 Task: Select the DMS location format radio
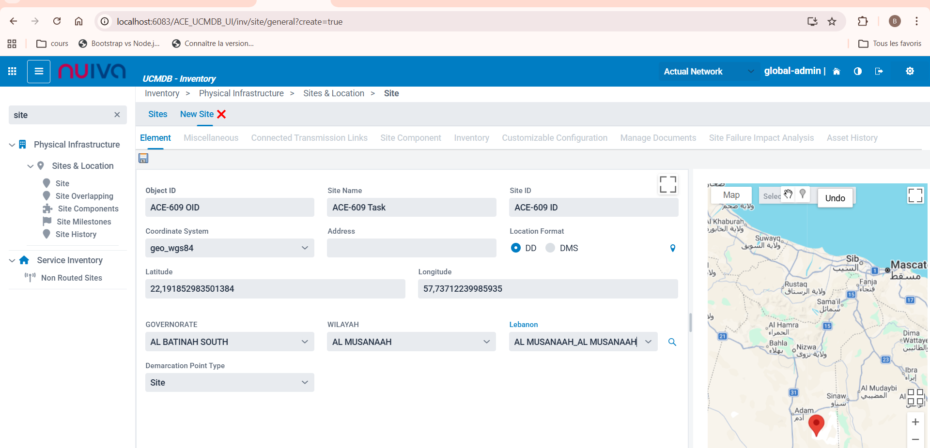pyautogui.click(x=550, y=248)
